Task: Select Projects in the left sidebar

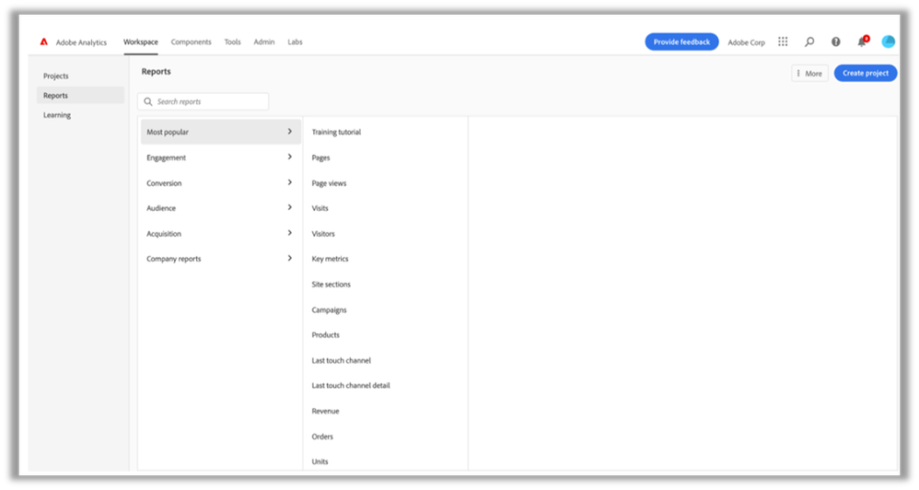Action: tap(56, 76)
